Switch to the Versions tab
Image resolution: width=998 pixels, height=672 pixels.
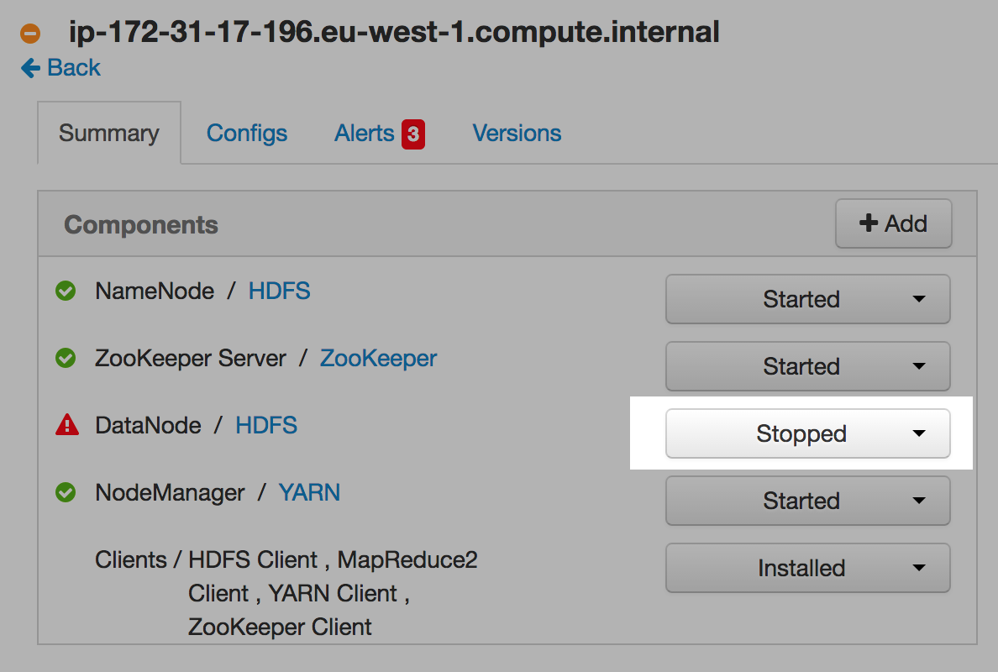(x=517, y=134)
